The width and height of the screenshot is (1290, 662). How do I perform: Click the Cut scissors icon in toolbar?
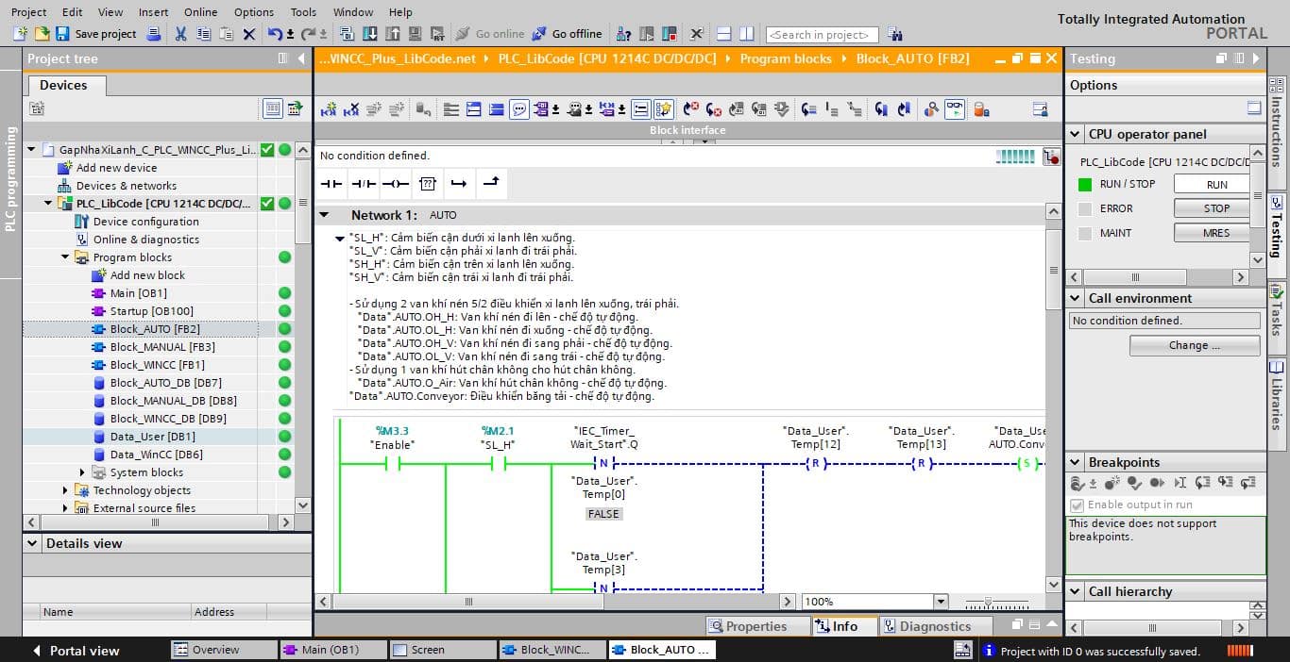pyautogui.click(x=180, y=34)
